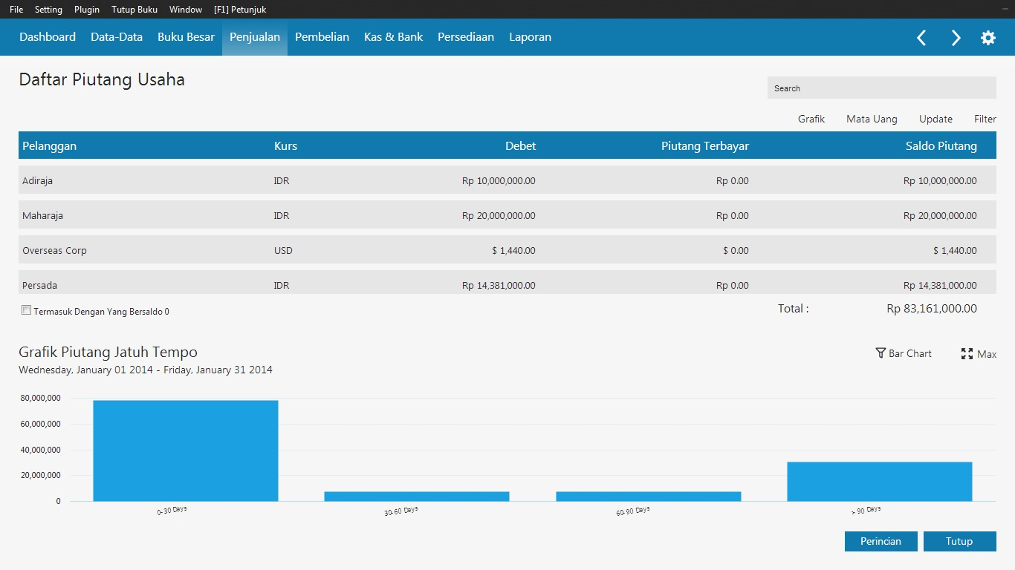Click the Perincian button
This screenshot has width=1015, height=570.
pyautogui.click(x=881, y=541)
